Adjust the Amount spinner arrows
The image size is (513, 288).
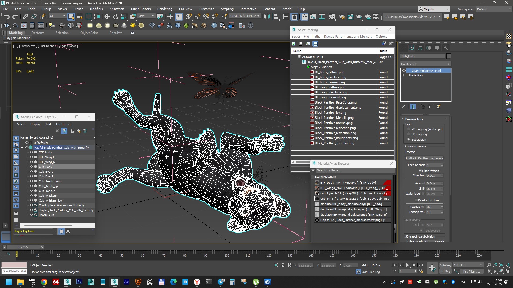[442, 183]
